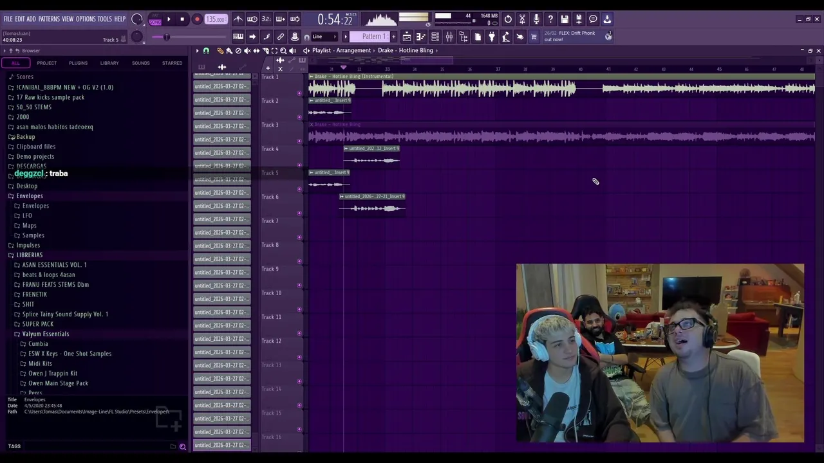The height and width of the screenshot is (463, 824).
Task: Open the Piano roll view icon
Action: (x=421, y=37)
